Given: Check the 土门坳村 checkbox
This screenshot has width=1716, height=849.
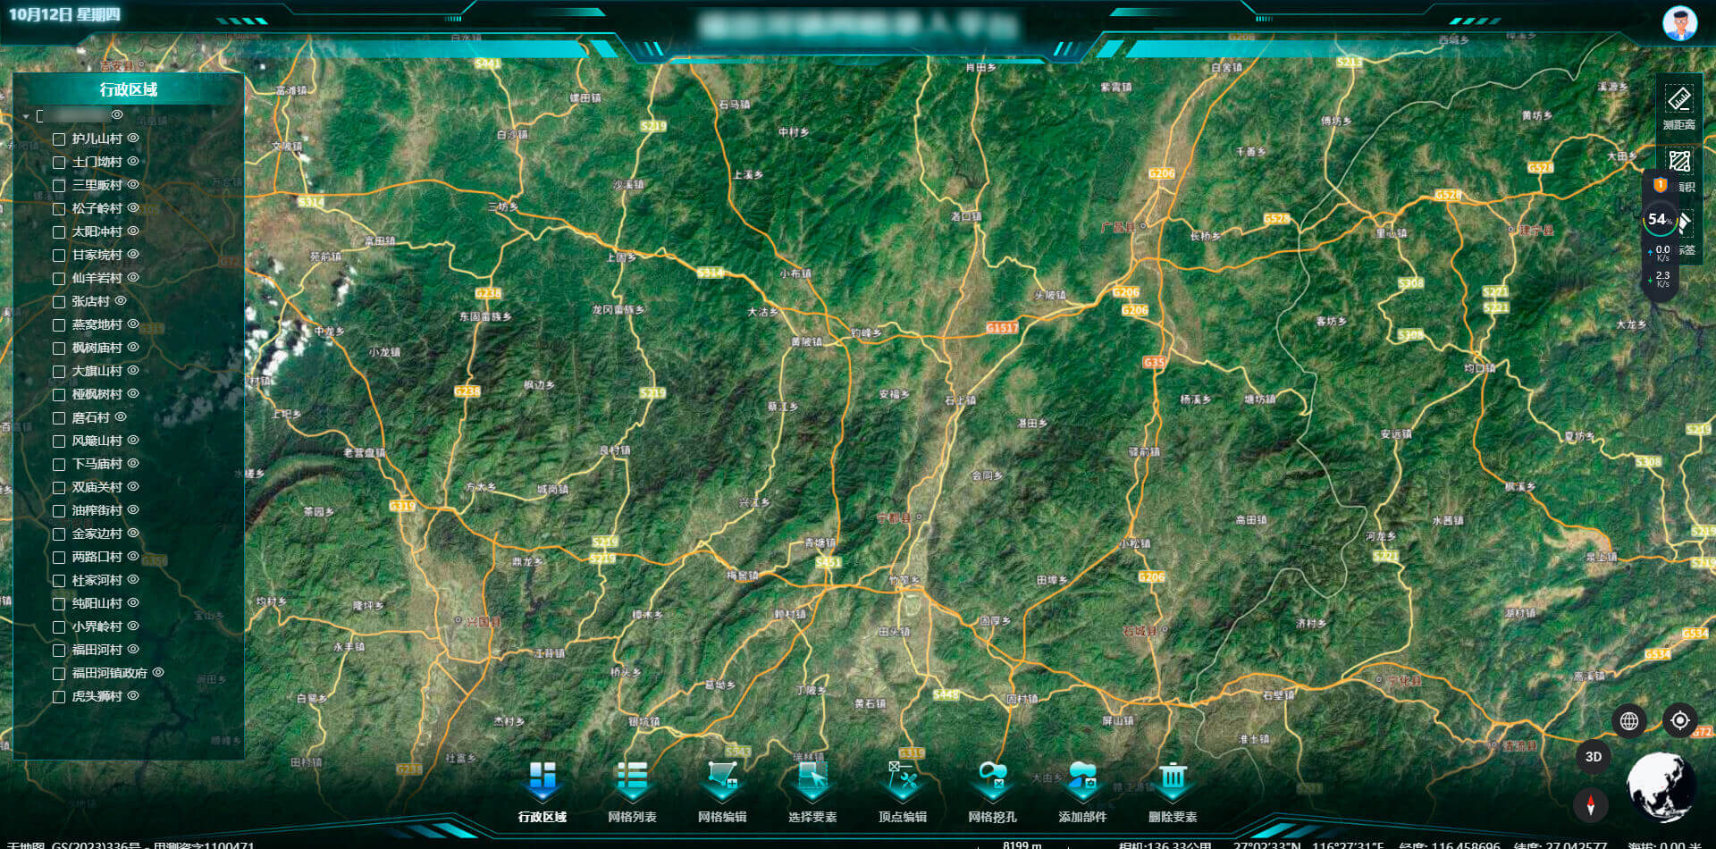Looking at the screenshot, I should click(x=59, y=163).
